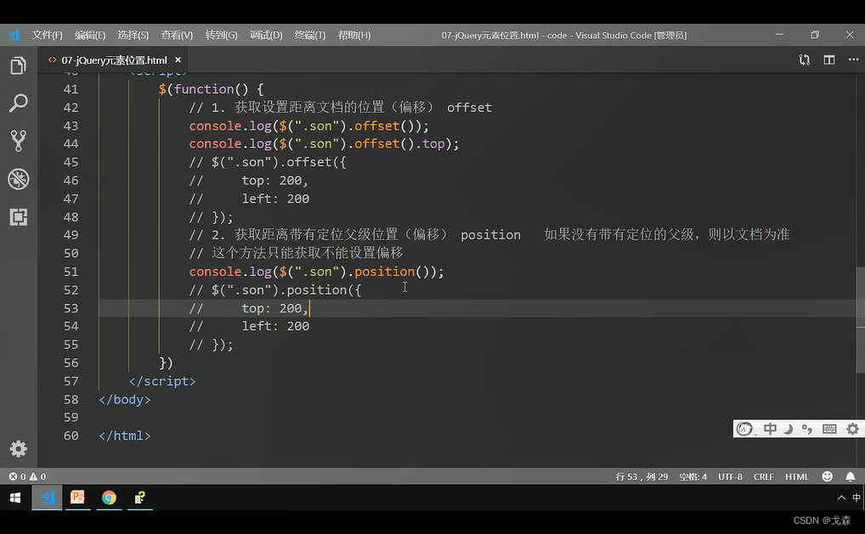Change end of line sequence CRLF
Viewport: 865px width, 534px height.
tap(764, 476)
